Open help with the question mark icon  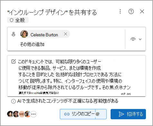click(131, 11)
